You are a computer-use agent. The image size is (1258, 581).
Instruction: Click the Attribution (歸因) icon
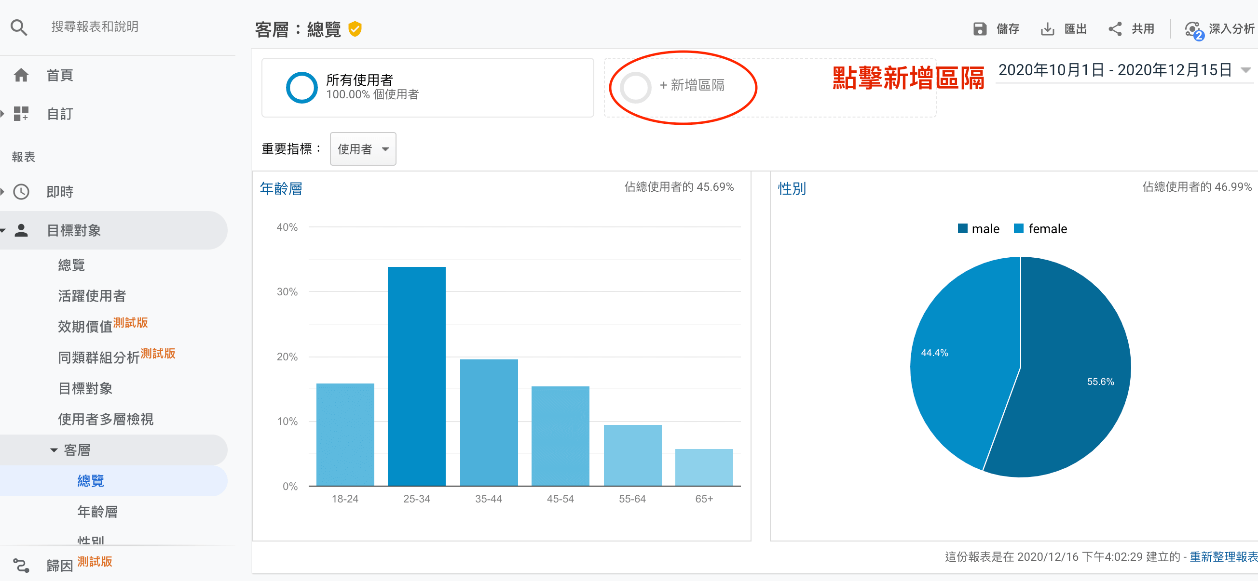[x=21, y=566]
